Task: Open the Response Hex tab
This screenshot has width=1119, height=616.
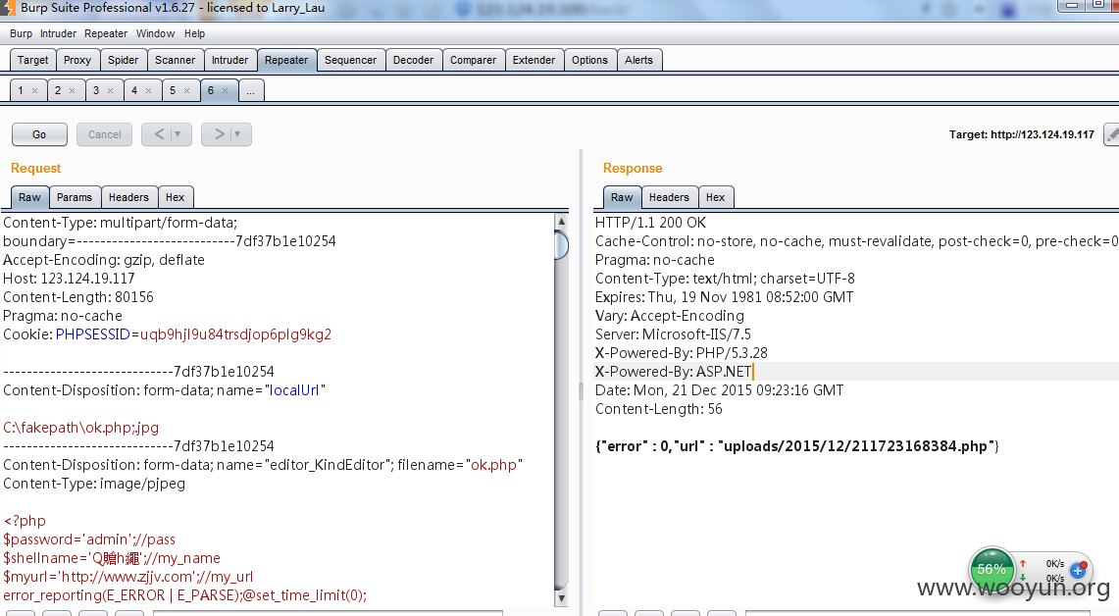Action: (715, 197)
